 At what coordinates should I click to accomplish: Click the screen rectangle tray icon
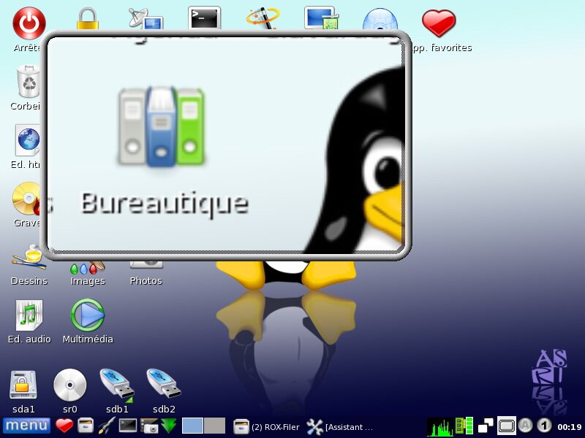coord(507,426)
